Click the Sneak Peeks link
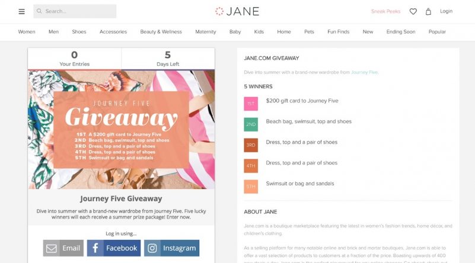This screenshot has width=475, height=263. click(385, 11)
